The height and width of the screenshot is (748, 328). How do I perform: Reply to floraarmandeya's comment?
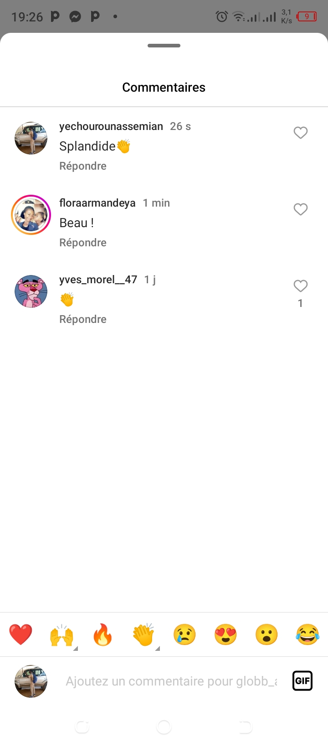coord(83,243)
